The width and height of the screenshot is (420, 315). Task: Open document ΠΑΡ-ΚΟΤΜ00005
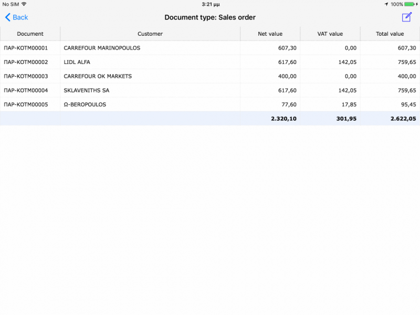pyautogui.click(x=26, y=104)
